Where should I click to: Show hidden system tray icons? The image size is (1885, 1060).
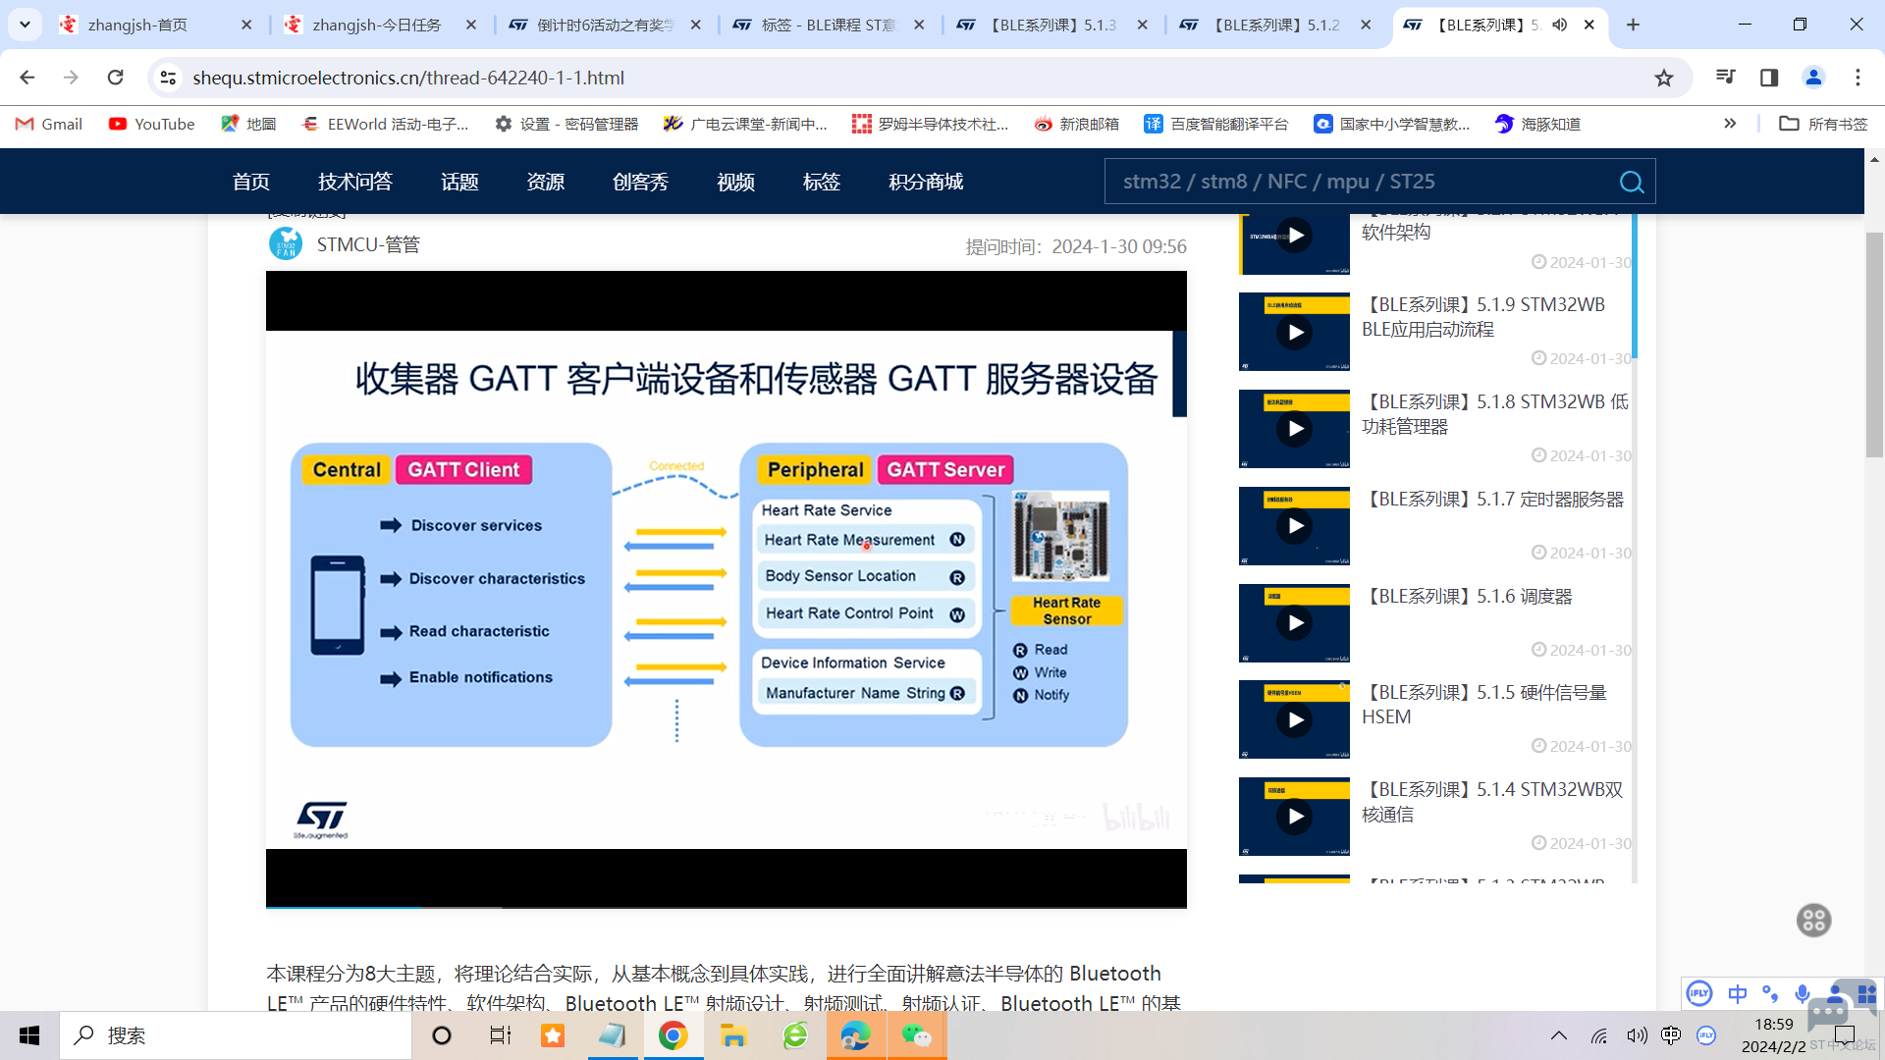click(1559, 1035)
